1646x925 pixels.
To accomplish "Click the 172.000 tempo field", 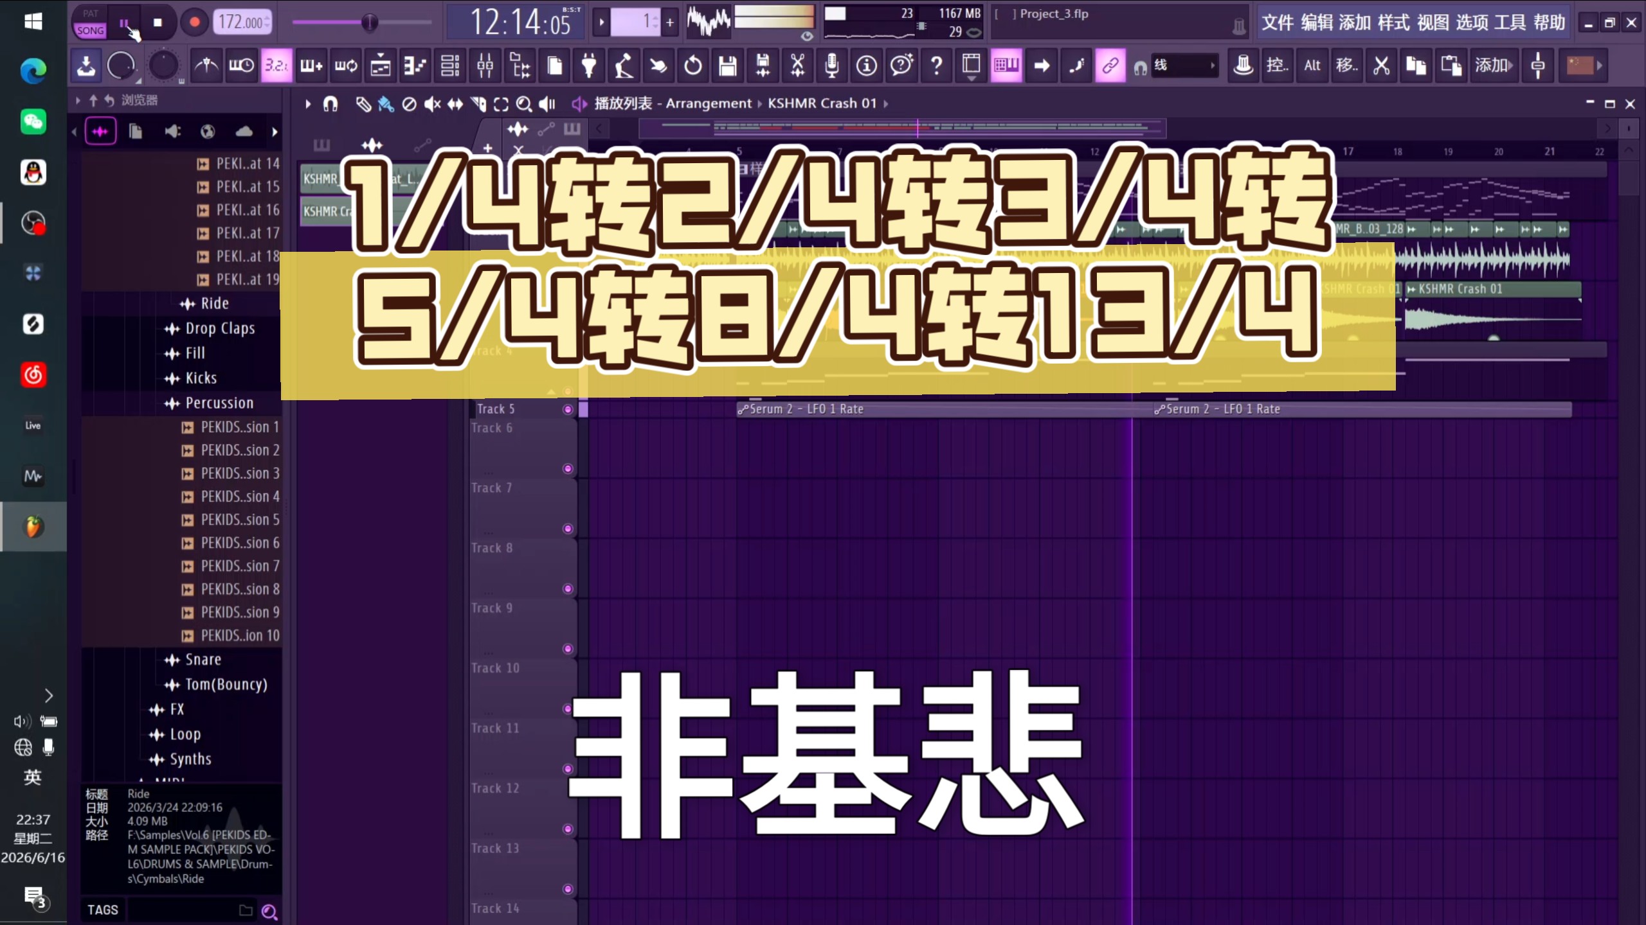I will [x=242, y=22].
